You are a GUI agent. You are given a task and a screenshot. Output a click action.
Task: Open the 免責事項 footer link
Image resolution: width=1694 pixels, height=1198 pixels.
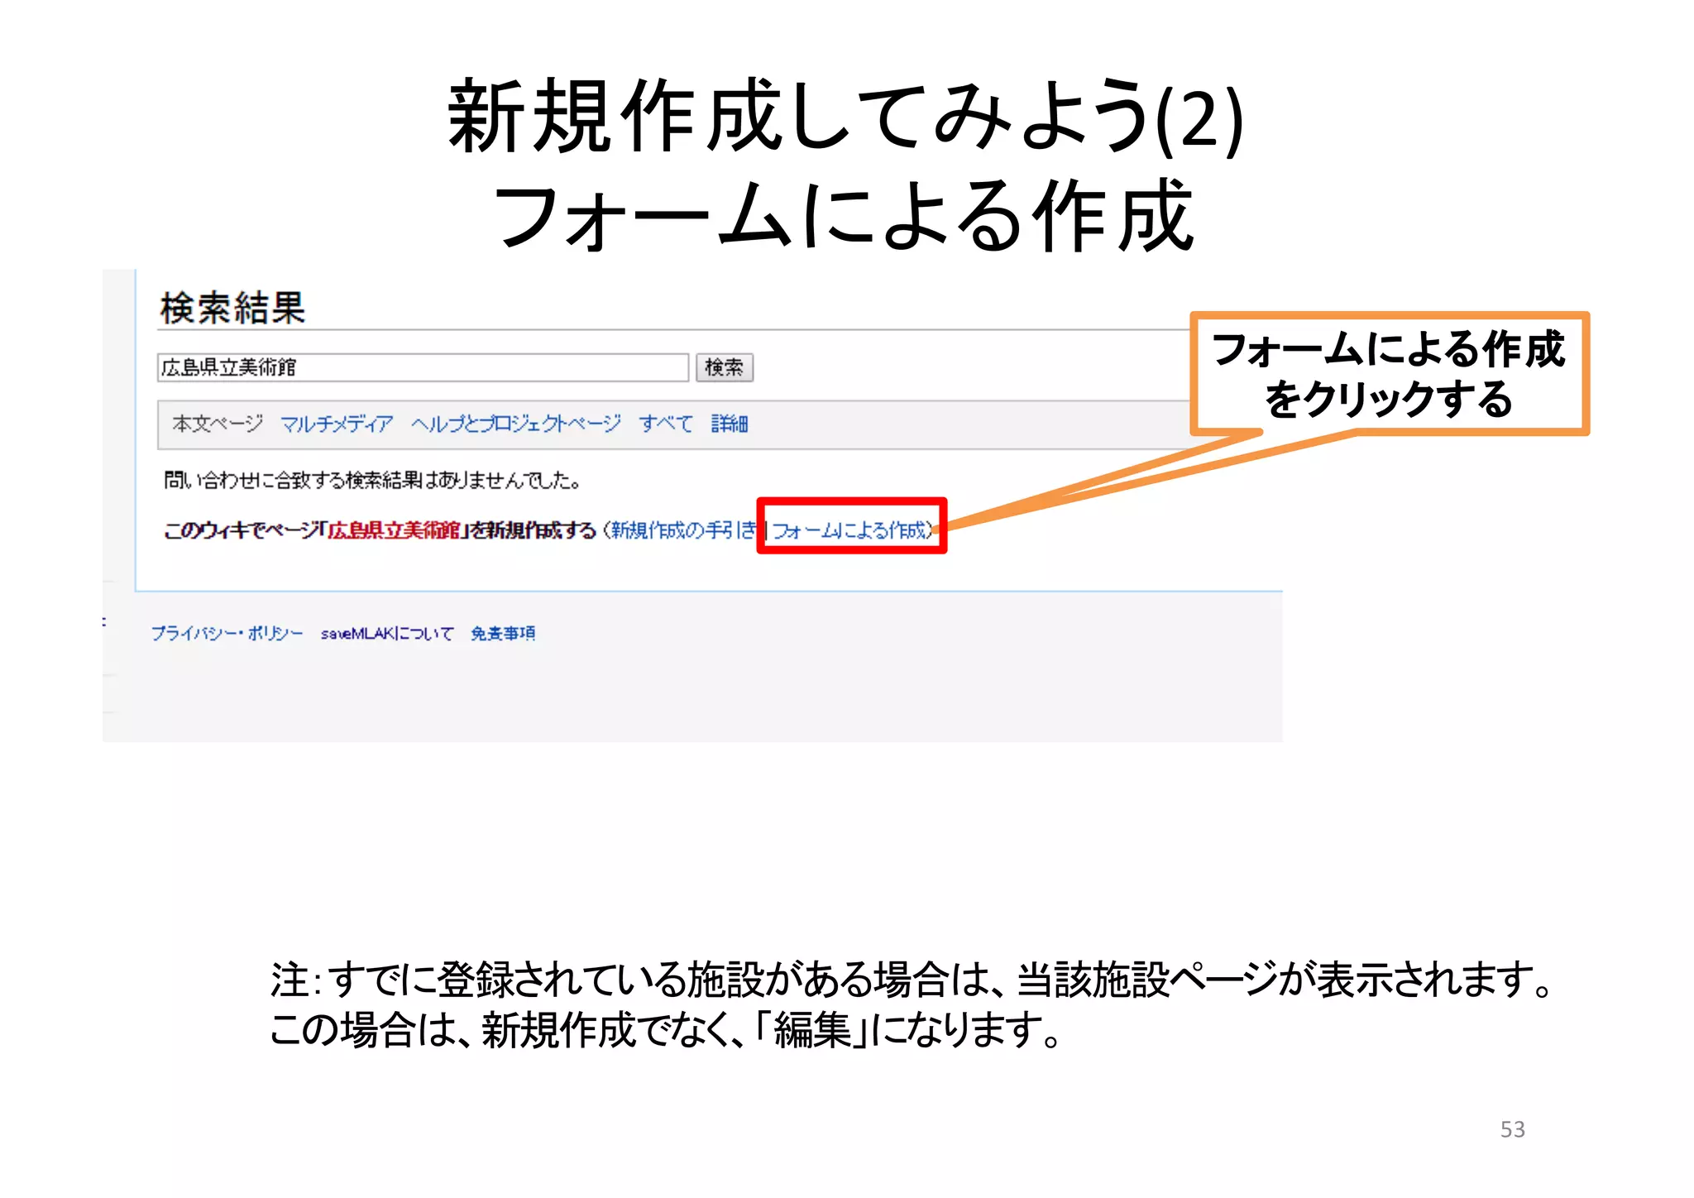(x=503, y=634)
